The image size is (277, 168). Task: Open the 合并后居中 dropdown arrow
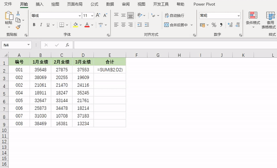(192, 25)
